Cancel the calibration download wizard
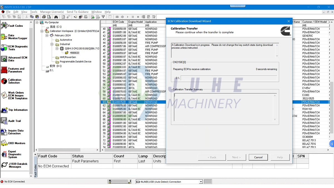Viewport: 334px width, 188px height. (258, 157)
